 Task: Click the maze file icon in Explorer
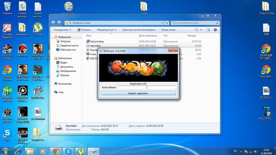click(x=88, y=54)
